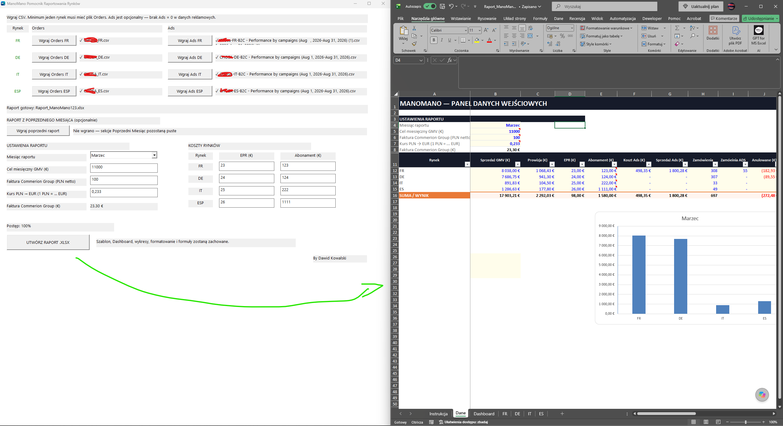The width and height of the screenshot is (783, 426).
Task: Click the Center align icon
Action: point(514,36)
